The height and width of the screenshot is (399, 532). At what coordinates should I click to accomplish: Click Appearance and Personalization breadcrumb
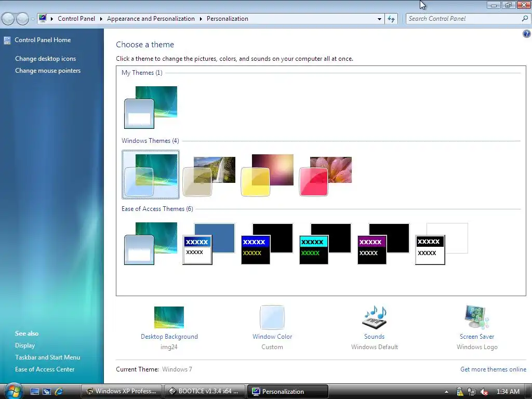(x=151, y=19)
